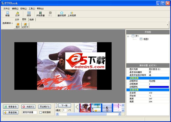Switch to the 文字 media tab
The height and width of the screenshot is (122, 171).
click(17, 19)
